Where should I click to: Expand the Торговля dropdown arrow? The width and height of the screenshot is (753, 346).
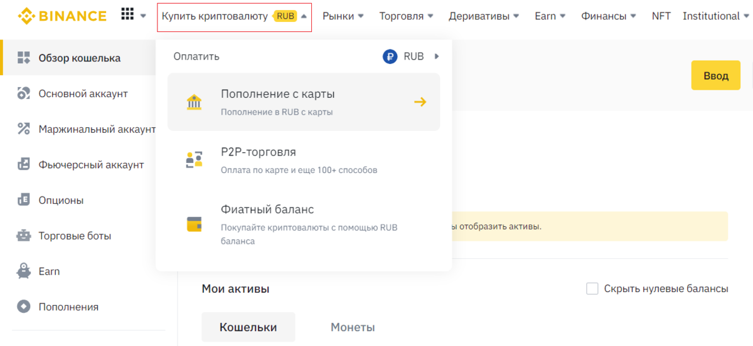click(x=430, y=16)
